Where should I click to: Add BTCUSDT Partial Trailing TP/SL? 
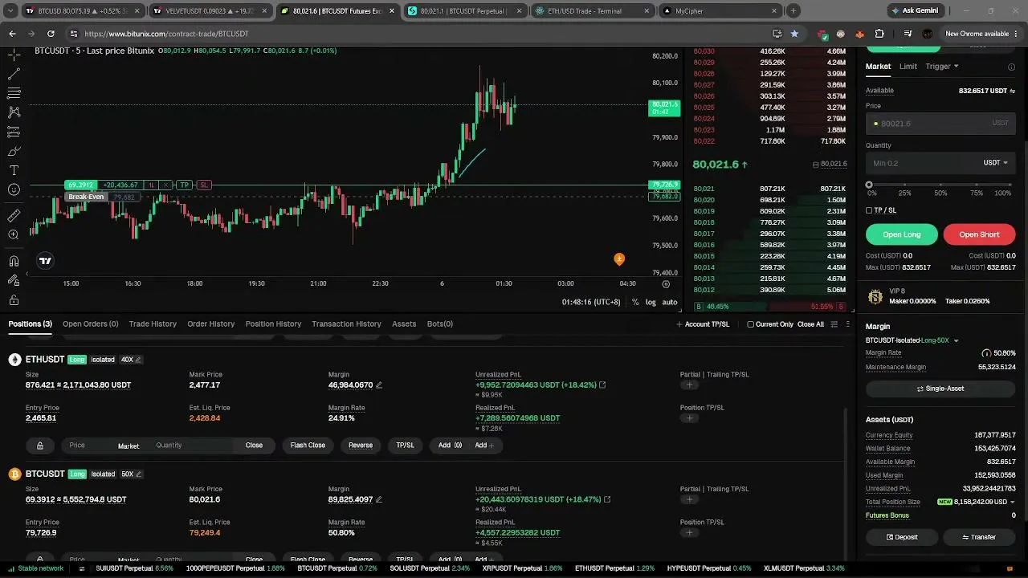[689, 499]
